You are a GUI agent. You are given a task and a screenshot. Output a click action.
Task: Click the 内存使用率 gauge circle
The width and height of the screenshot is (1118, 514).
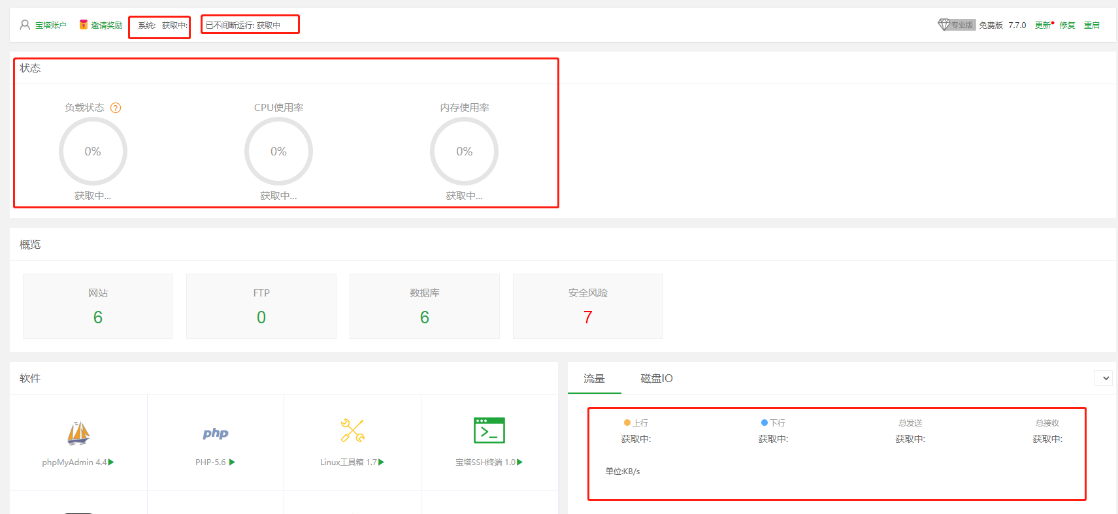464,152
